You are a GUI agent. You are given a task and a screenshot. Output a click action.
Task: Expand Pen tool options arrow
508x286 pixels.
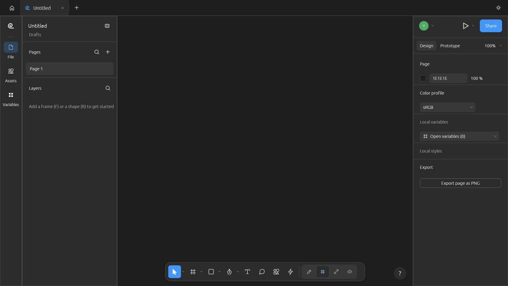238,272
